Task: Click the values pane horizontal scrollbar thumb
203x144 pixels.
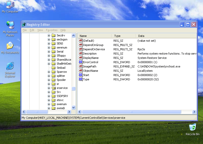Action: tap(131, 112)
